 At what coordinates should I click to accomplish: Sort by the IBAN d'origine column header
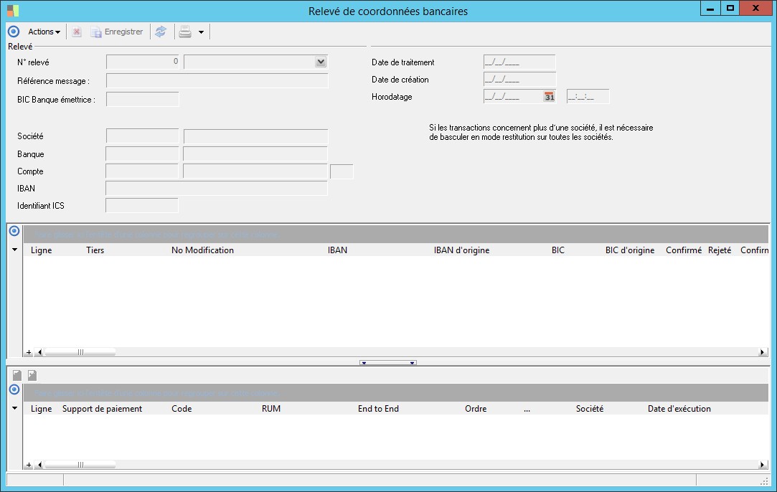point(461,250)
